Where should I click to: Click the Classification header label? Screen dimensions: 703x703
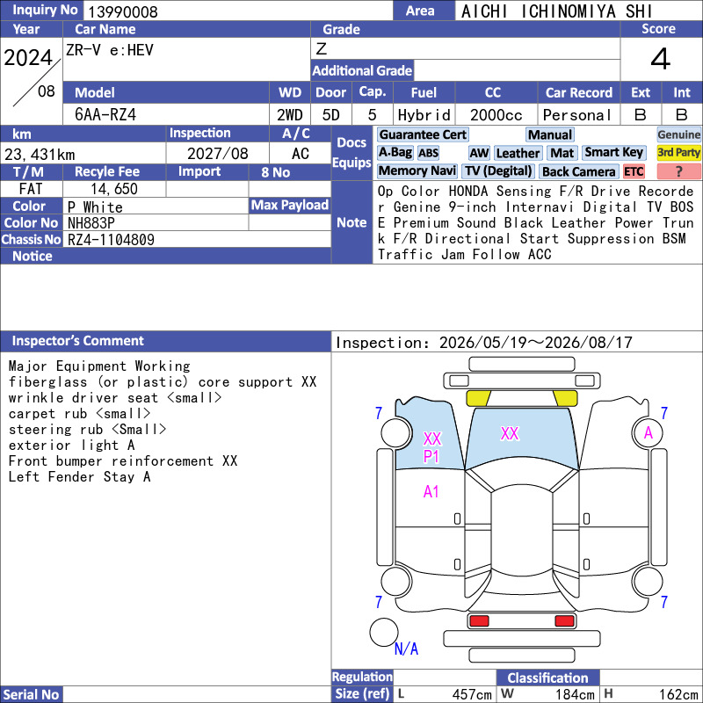[547, 677]
